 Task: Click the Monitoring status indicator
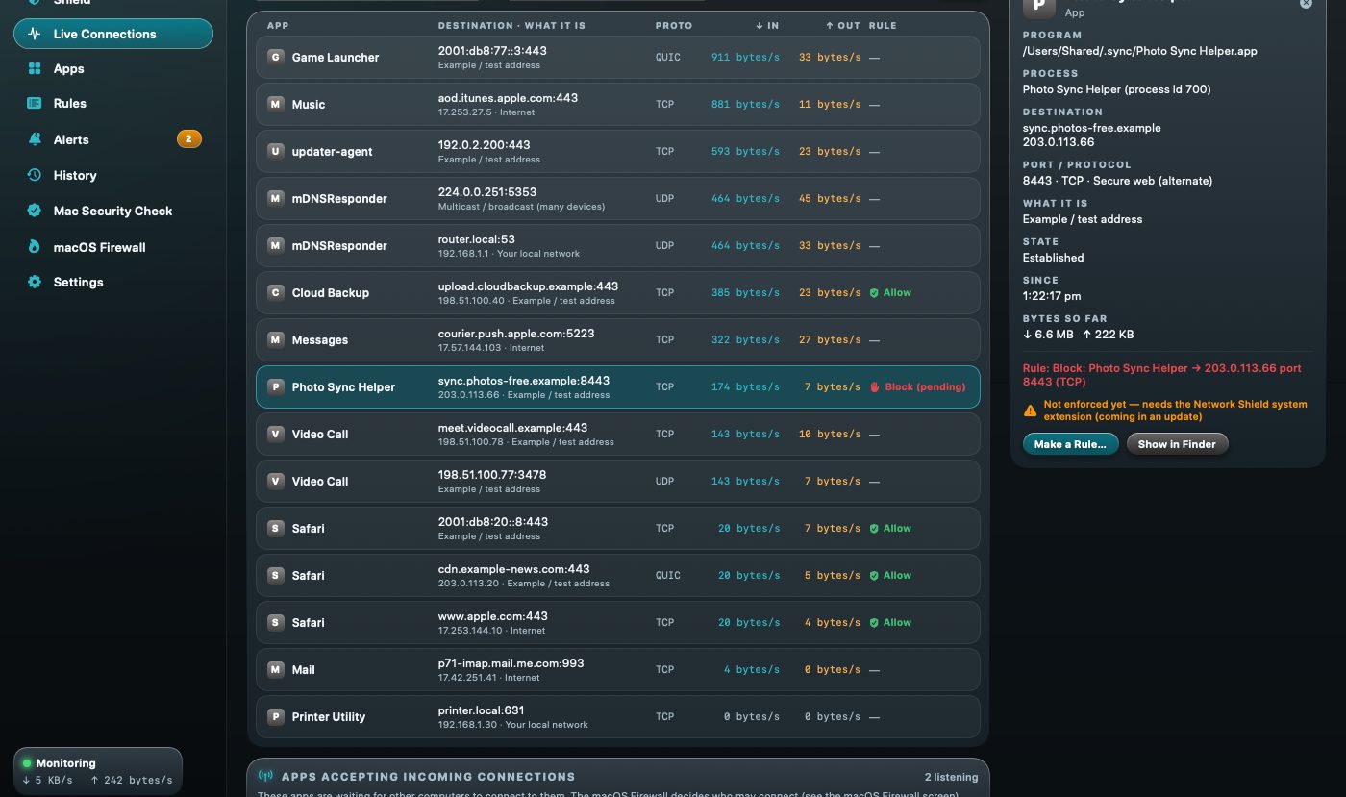(x=98, y=771)
